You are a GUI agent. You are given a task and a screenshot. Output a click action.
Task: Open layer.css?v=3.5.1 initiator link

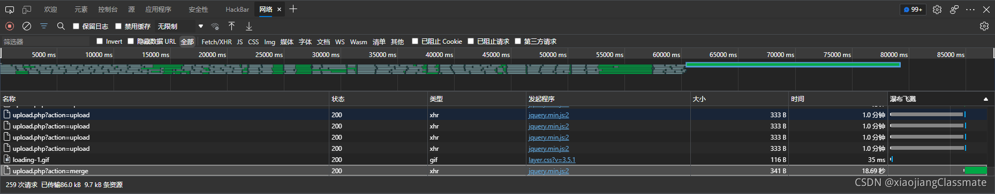(552, 159)
